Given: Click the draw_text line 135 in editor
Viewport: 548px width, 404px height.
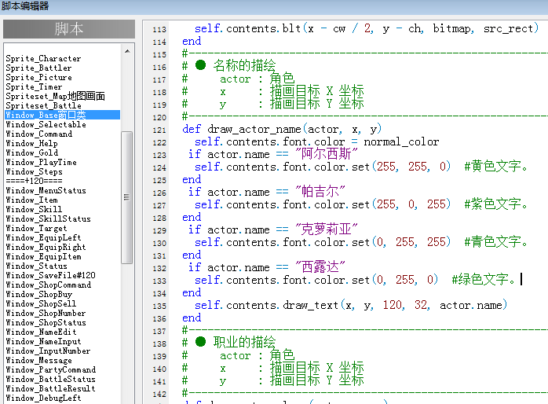Looking at the screenshot, I should (x=351, y=306).
